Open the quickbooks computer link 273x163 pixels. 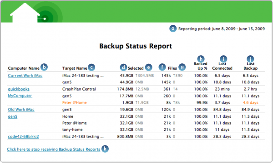pos(19,89)
